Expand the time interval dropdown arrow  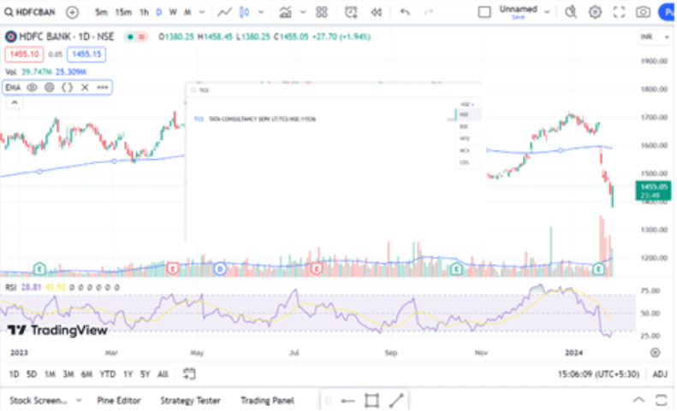[x=202, y=12]
